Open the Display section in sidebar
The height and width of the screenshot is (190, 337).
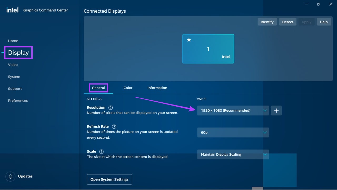[18, 53]
